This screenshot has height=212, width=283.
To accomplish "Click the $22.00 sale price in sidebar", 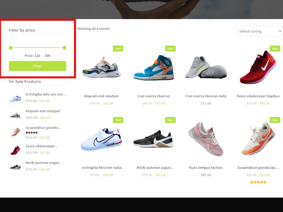I will 45,137.
